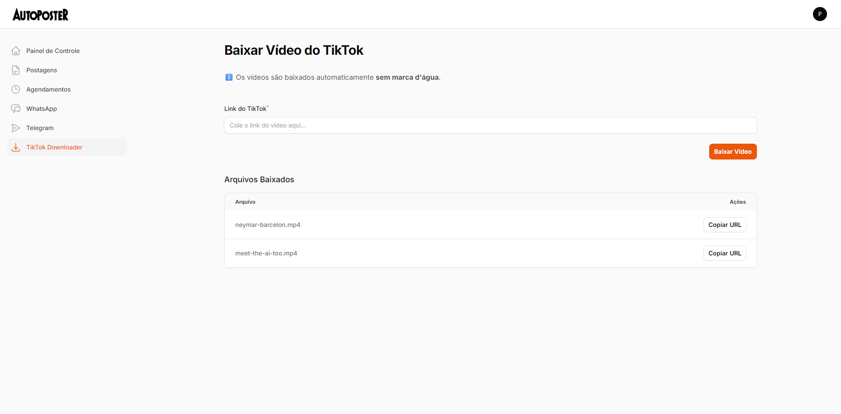
Task: Open the AutoPoster logo in the header
Action: [40, 14]
